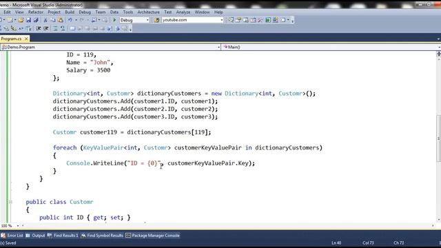441x248 pixels.
Task: Click the 'customer119' variable in code
Action: (99, 132)
